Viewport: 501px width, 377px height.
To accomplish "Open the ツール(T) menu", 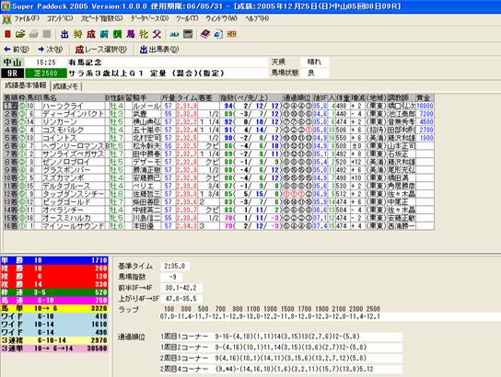I will [x=187, y=18].
